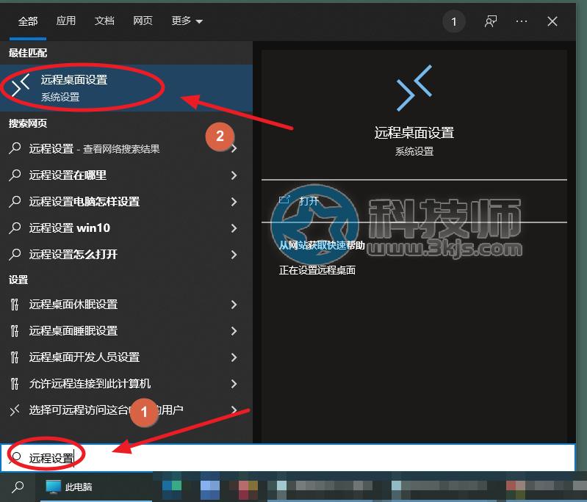Screen dimensions: 587x502
Task: Click 打开 in the preview pane
Action: coord(309,201)
